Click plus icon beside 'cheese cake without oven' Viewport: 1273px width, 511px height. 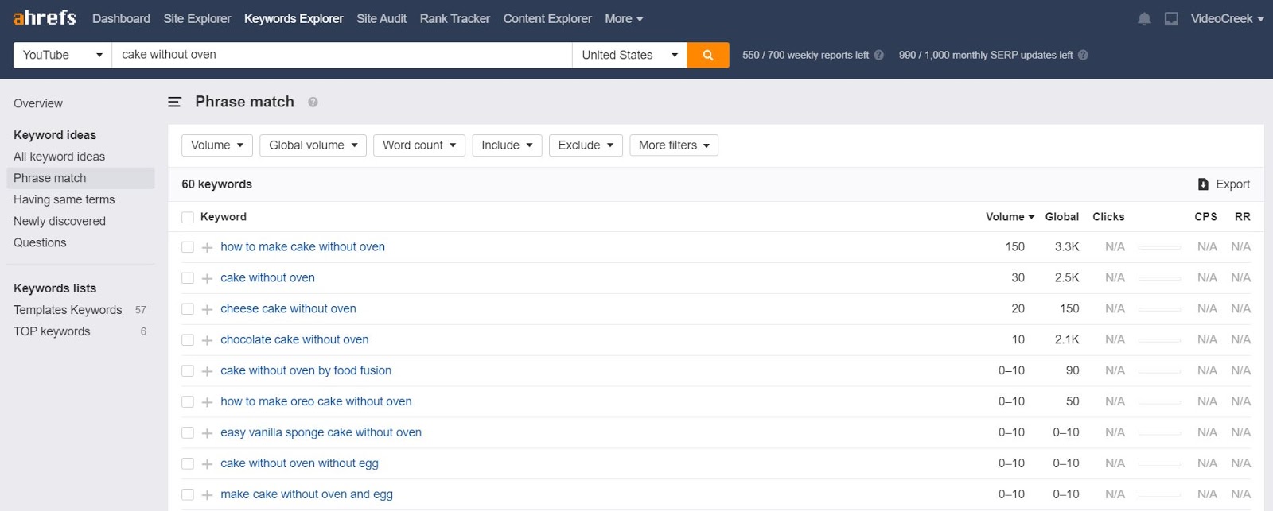[207, 309]
